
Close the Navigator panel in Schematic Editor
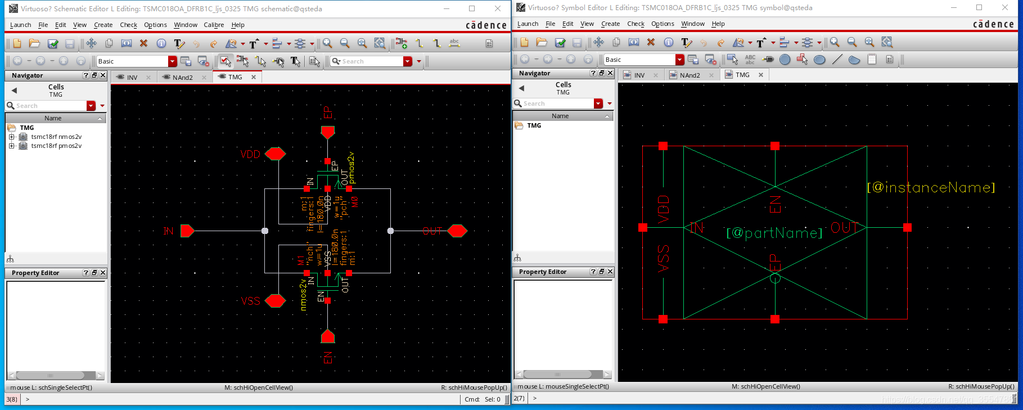click(x=103, y=75)
